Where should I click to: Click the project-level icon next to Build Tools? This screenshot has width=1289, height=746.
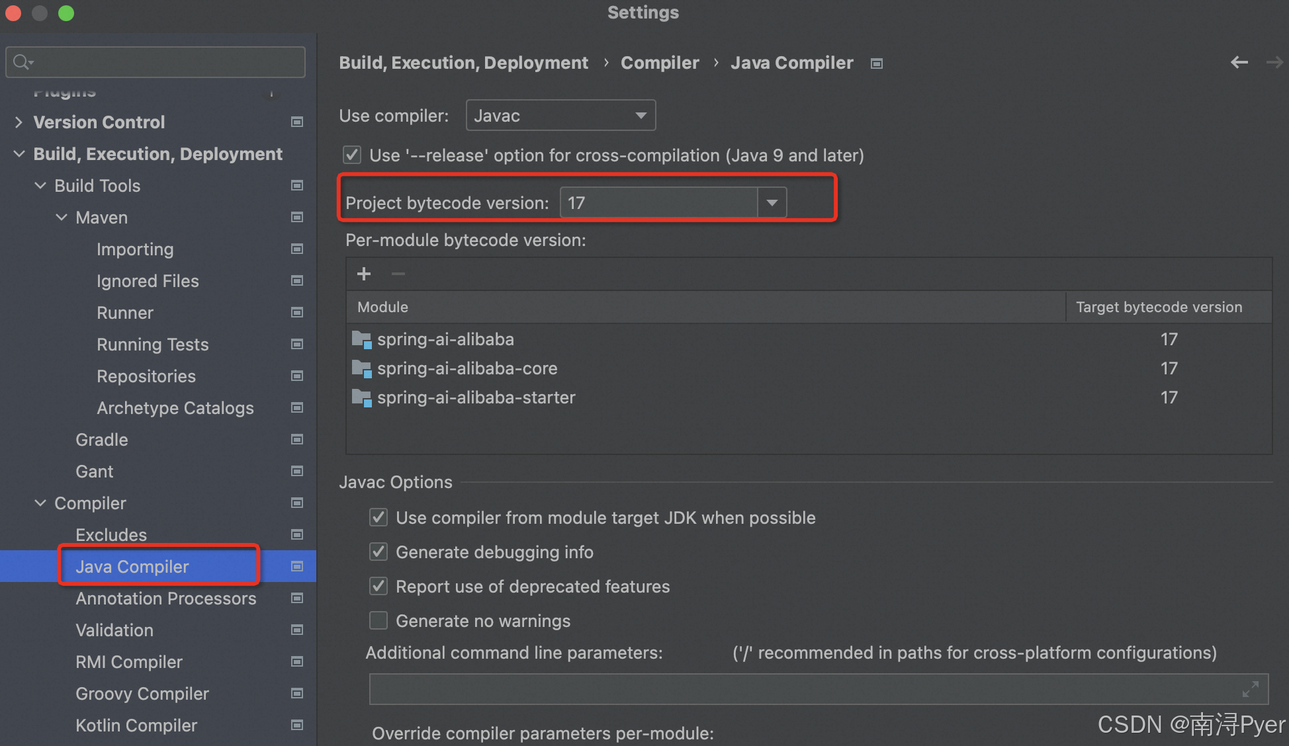pos(297,185)
